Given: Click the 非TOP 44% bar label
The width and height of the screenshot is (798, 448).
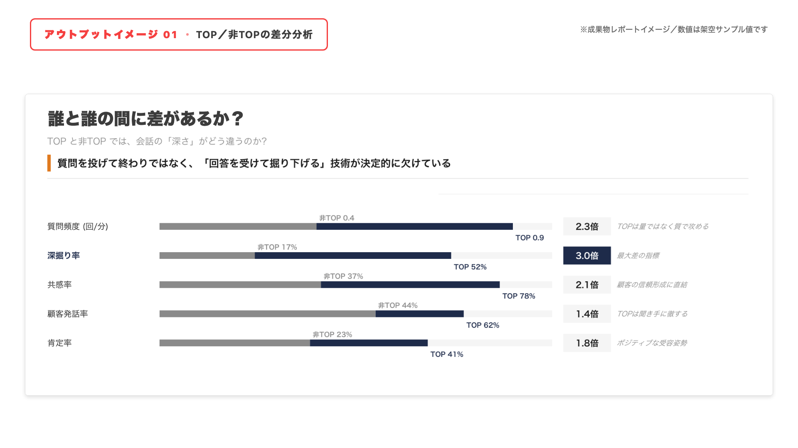Looking at the screenshot, I should click(x=398, y=305).
